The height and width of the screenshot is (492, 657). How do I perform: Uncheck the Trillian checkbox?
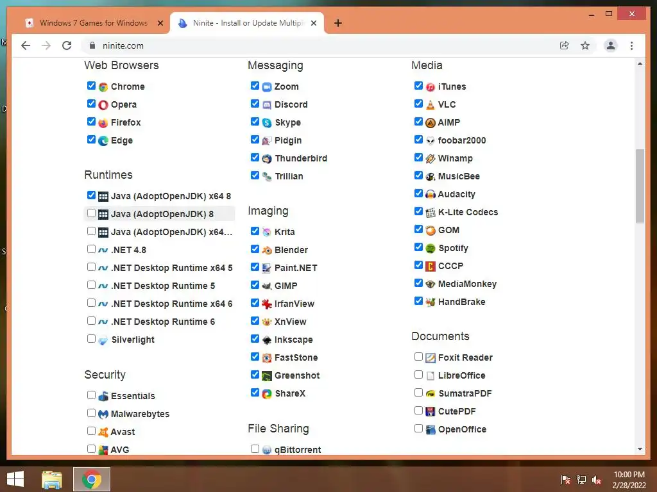pos(255,176)
